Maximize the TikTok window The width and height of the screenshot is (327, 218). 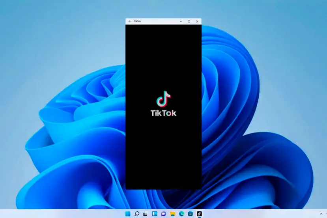(x=189, y=21)
